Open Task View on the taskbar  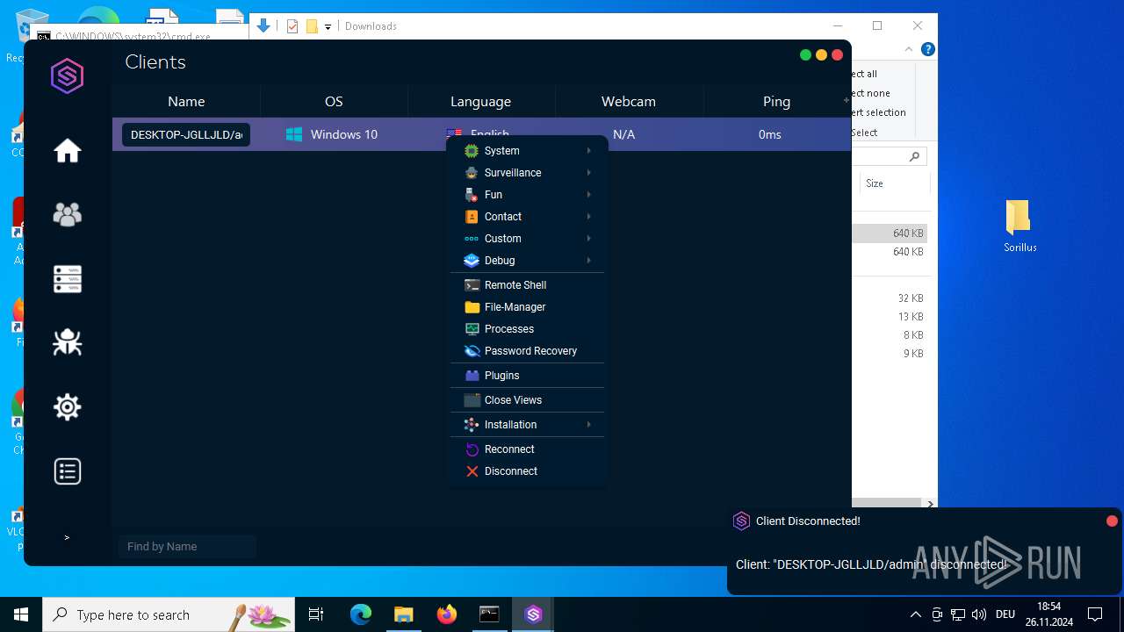[x=316, y=614]
